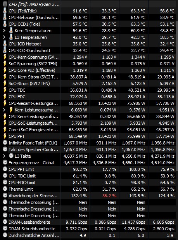Image resolution: width=178 pixels, height=240 pixels.
Task: Select the CPU TDC sensor label
Action: point(17,90)
